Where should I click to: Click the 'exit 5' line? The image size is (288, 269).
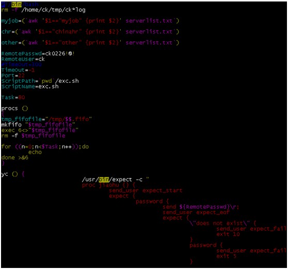(x=226, y=256)
